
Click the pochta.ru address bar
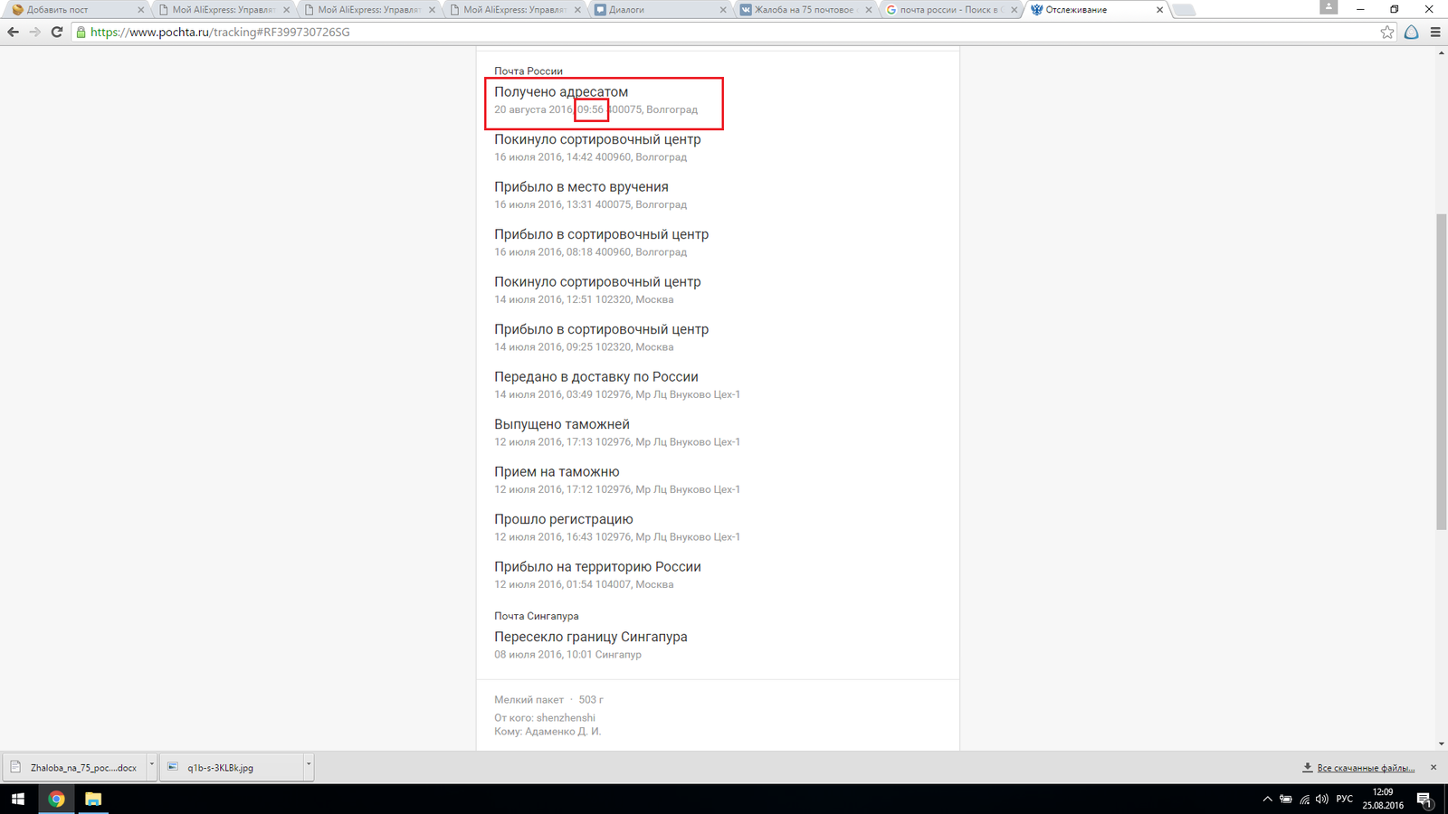724,32
